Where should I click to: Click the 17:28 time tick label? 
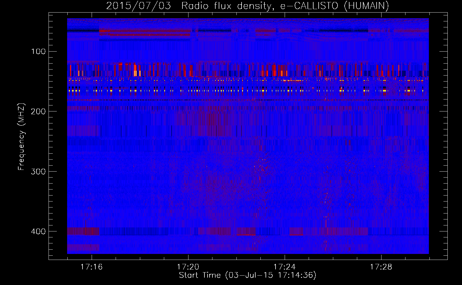381,267
